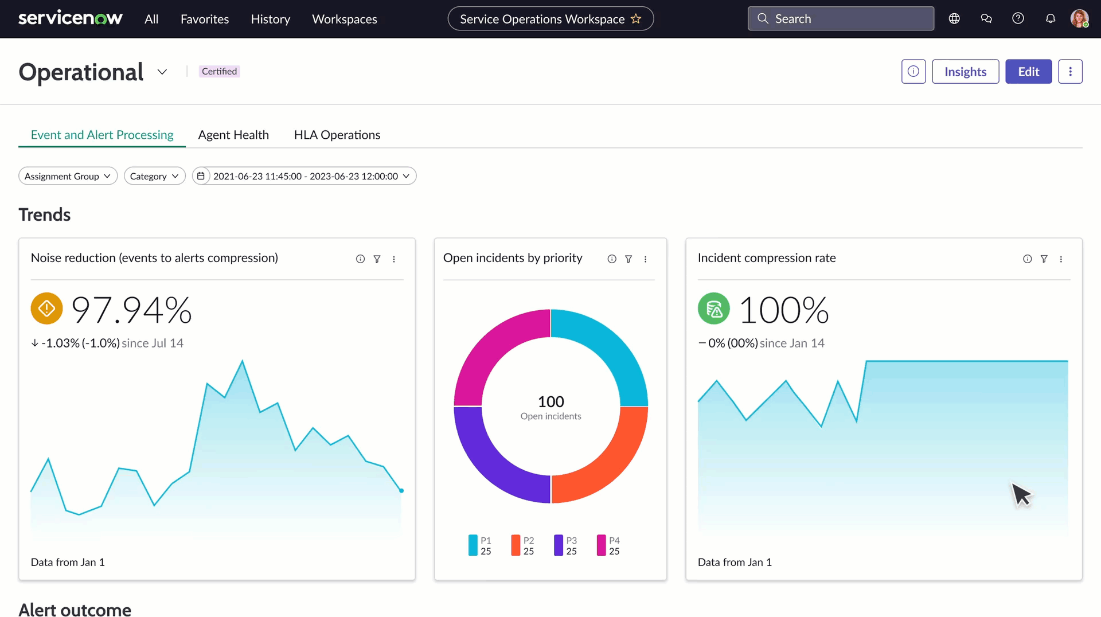Open Open incidents by priority options menu

tap(646, 259)
